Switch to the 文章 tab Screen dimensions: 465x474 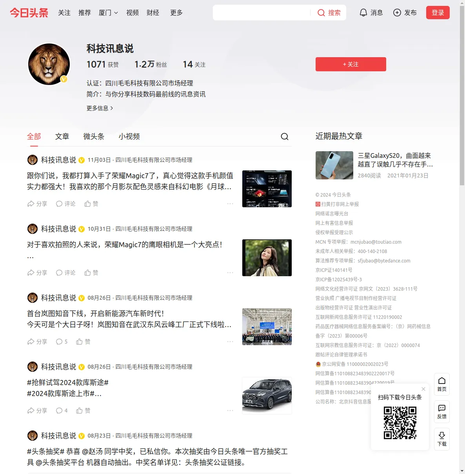(62, 136)
